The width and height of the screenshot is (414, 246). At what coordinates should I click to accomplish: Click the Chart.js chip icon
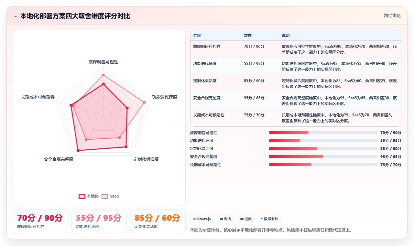pos(195,219)
